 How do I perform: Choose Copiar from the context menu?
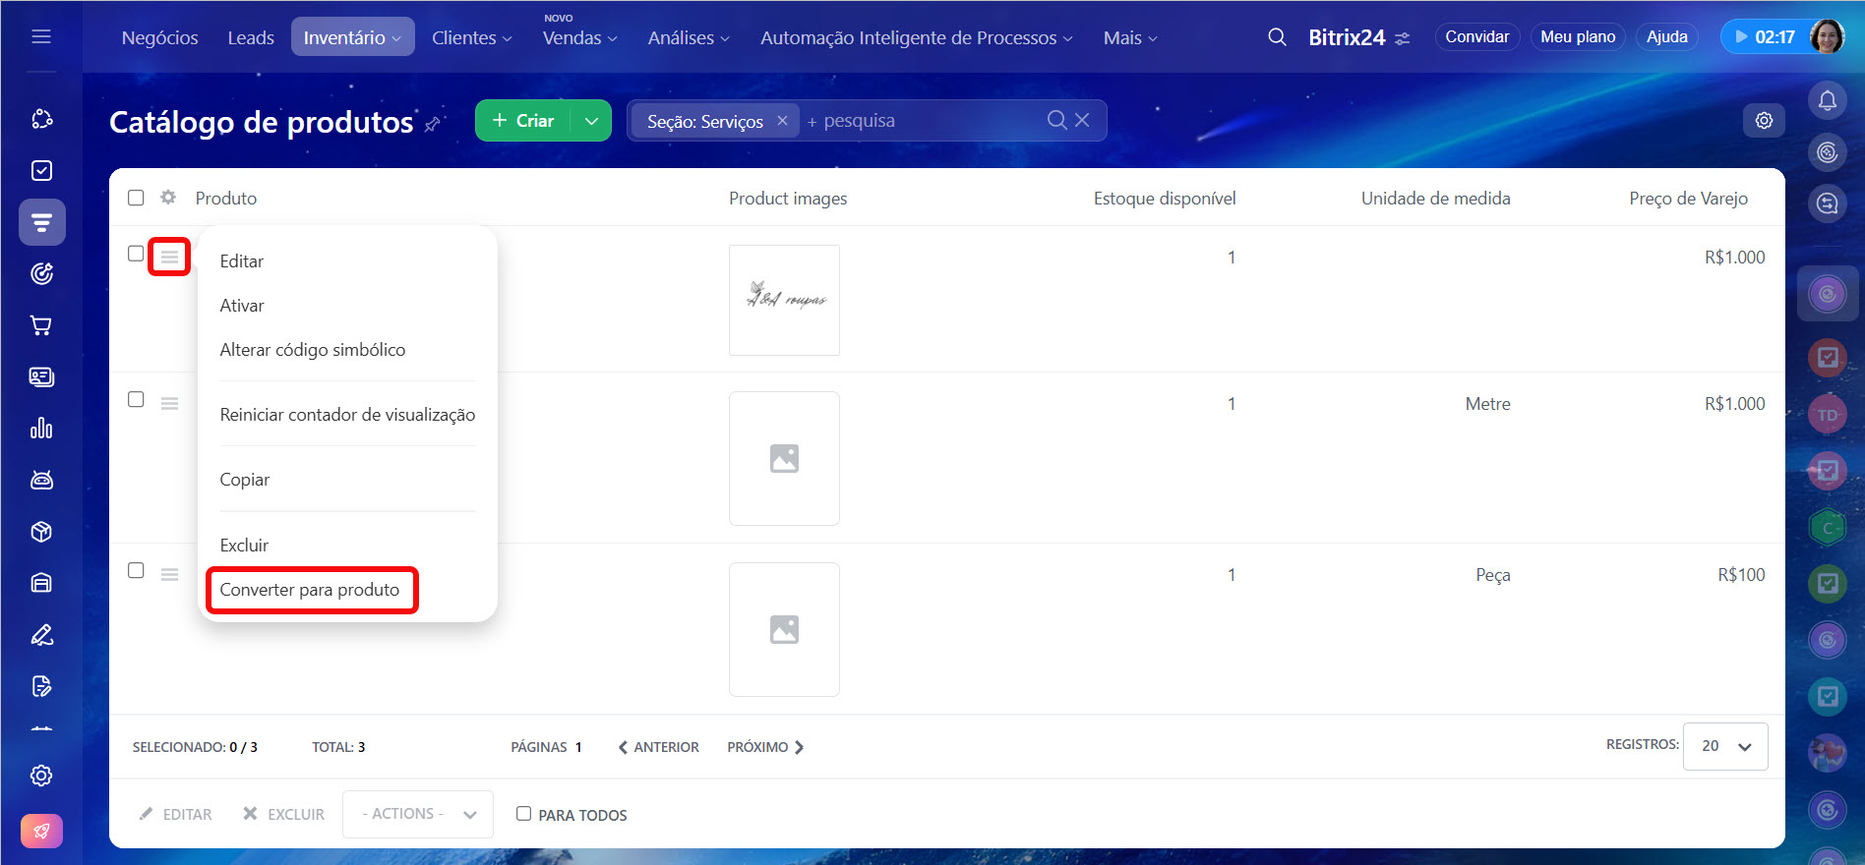click(x=245, y=480)
